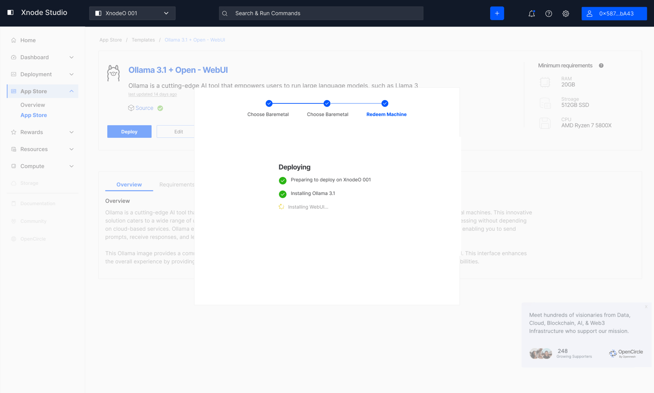Click the second Choose Baremetal step circle
Image resolution: width=654 pixels, height=393 pixels.
(x=327, y=104)
